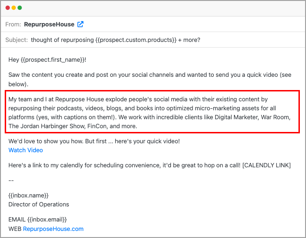This screenshot has height=238, width=306.
Task: Click the From: field label
Action: click(13, 25)
